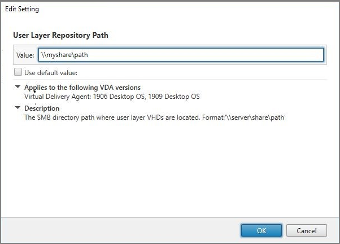Viewport: 340px width, 244px height.
Task: Click the Value: label
Action: pyautogui.click(x=24, y=55)
